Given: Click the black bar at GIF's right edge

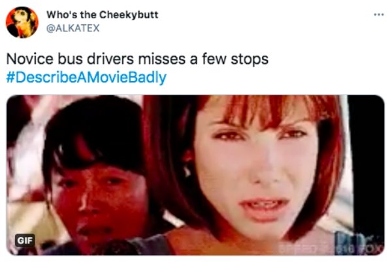Looking at the screenshot, I should coord(367,162).
